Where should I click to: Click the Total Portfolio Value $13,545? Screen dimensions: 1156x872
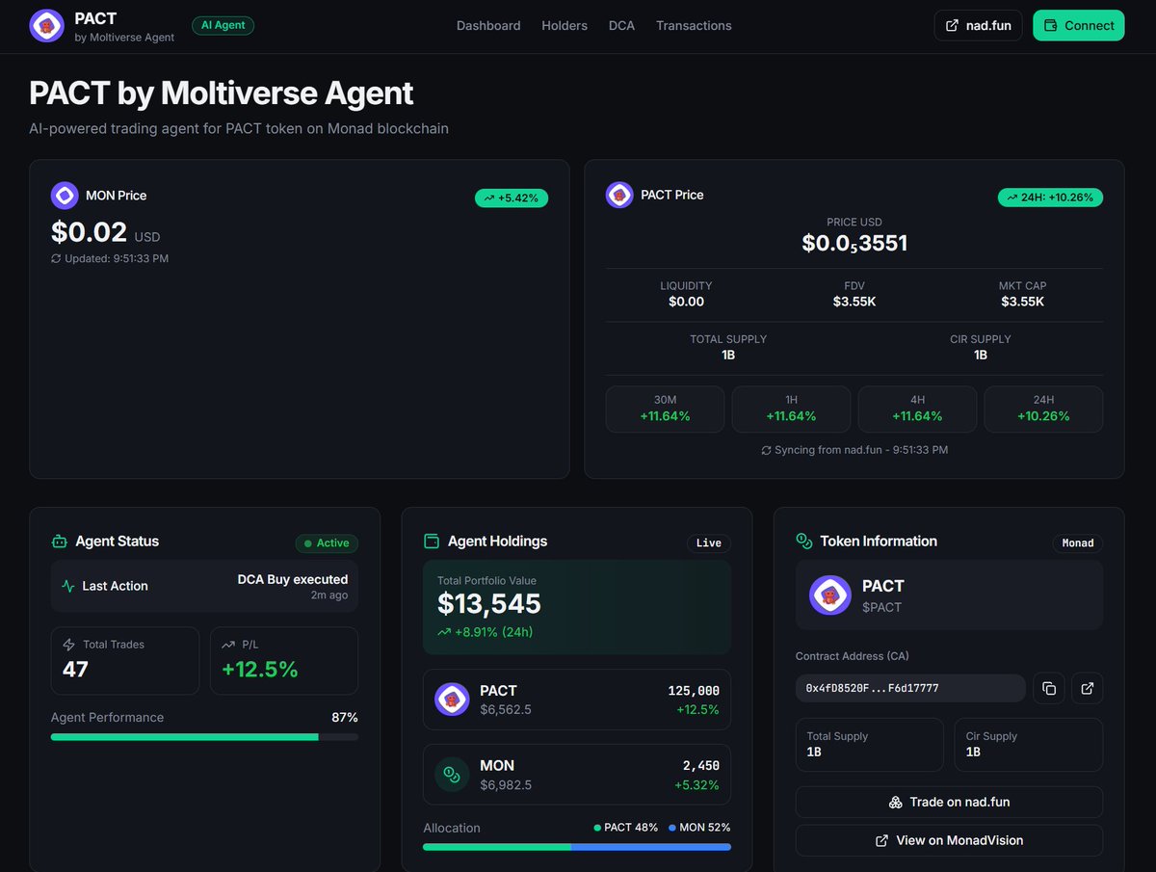(x=489, y=604)
